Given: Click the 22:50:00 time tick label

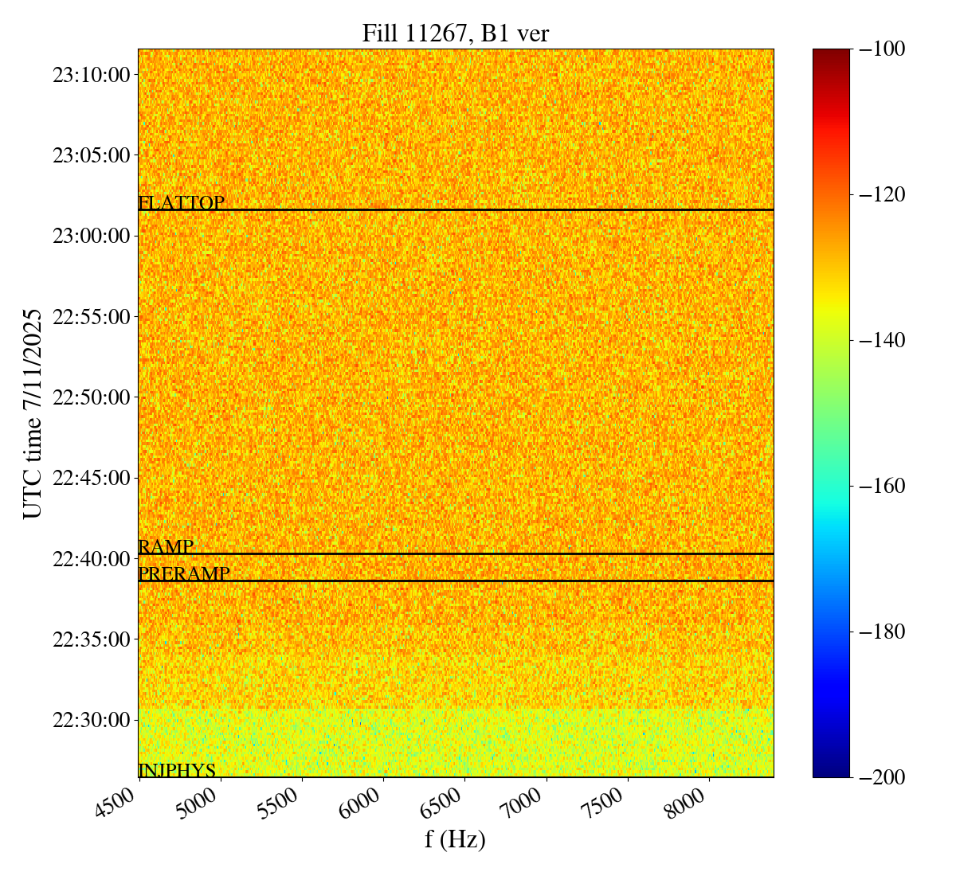Looking at the screenshot, I should [91, 397].
